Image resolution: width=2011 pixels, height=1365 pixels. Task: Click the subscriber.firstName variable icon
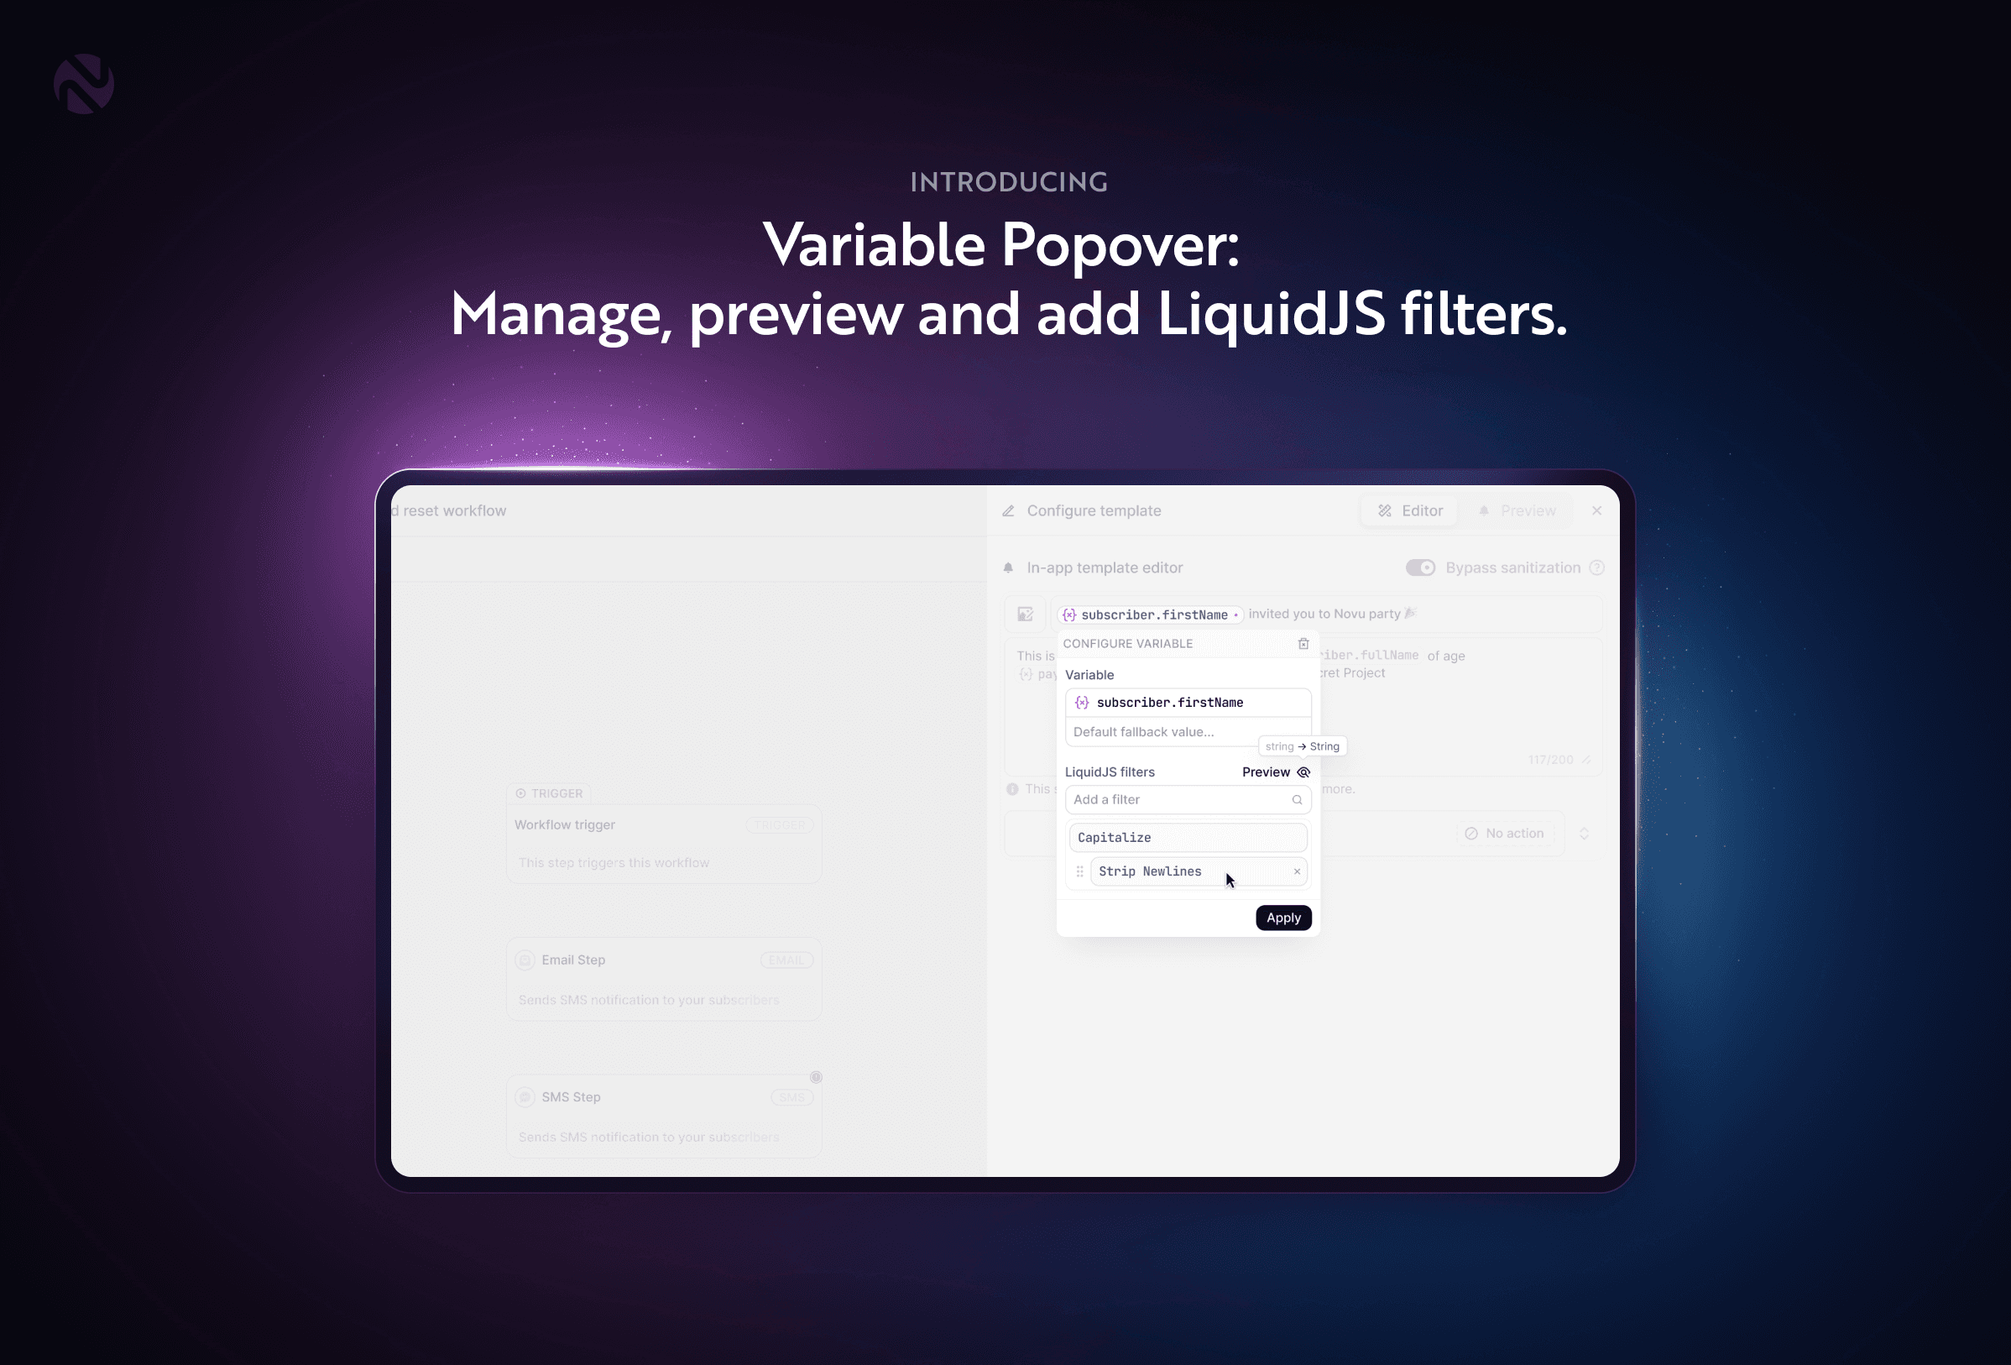1070,615
